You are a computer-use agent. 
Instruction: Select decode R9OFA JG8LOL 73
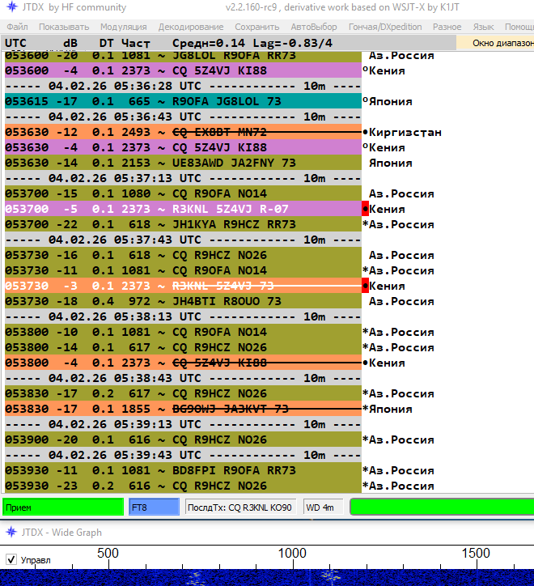click(x=183, y=101)
